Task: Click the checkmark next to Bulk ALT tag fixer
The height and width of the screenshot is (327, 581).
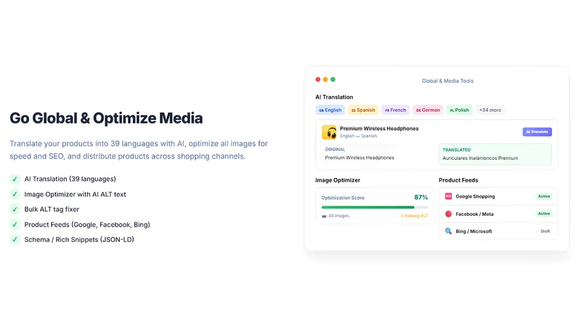Action: click(15, 209)
